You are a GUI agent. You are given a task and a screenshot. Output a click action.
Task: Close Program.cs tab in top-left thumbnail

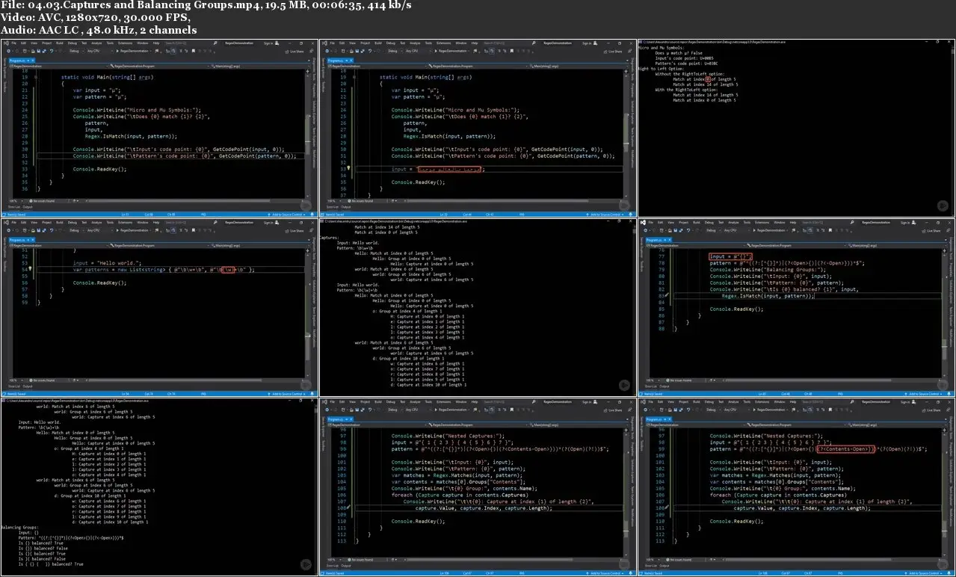(31, 60)
